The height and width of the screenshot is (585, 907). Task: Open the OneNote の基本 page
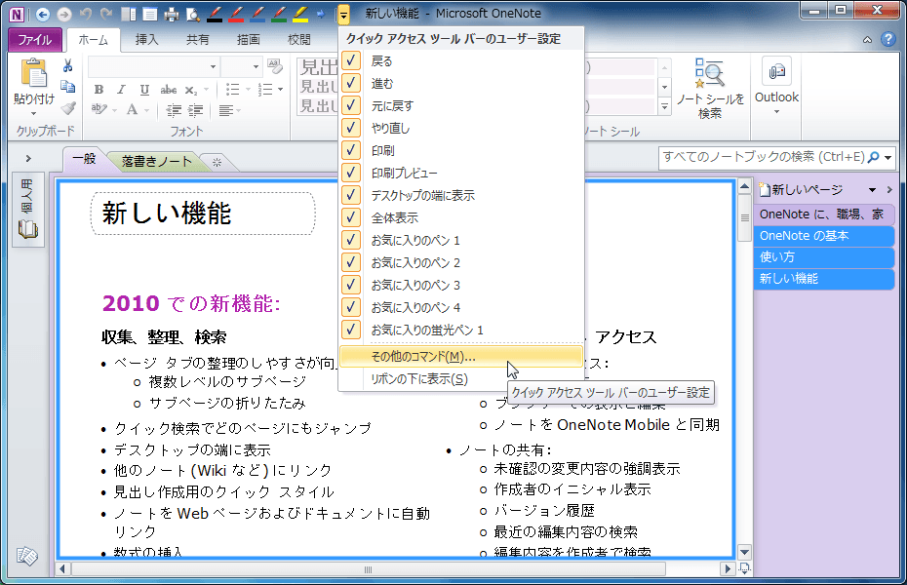(x=822, y=236)
